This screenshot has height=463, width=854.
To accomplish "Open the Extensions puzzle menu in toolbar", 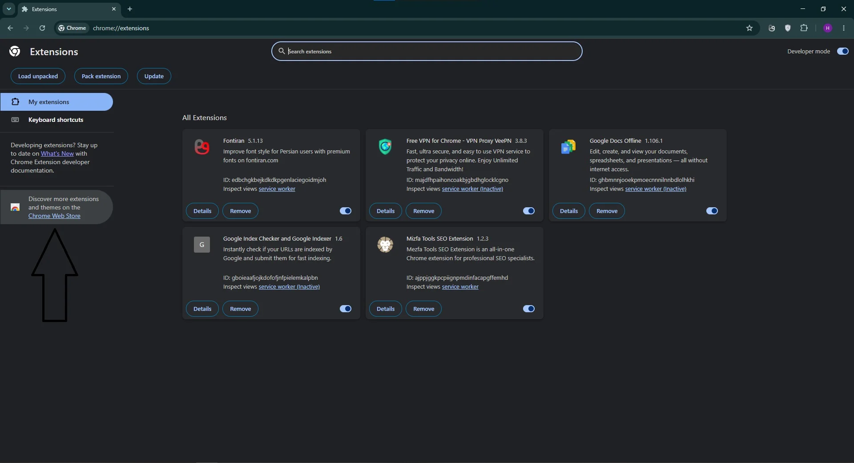I will coord(804,28).
